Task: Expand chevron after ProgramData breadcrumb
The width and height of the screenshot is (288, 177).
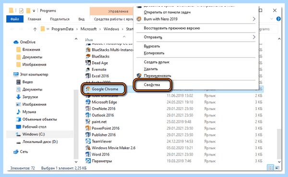Action: tap(77, 29)
